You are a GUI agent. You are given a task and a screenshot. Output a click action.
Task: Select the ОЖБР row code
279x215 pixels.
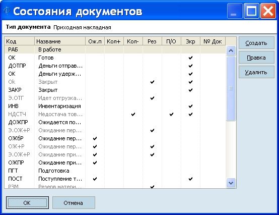point(16,138)
